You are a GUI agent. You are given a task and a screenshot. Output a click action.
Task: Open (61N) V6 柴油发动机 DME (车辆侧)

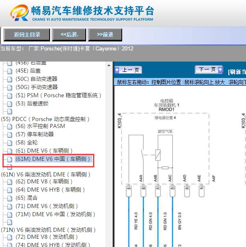point(46,175)
